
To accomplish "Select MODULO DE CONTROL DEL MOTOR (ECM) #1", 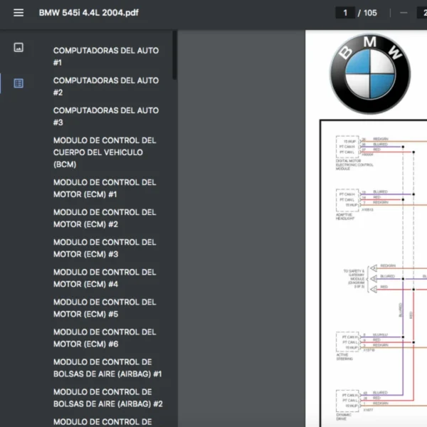I will tap(105, 188).
